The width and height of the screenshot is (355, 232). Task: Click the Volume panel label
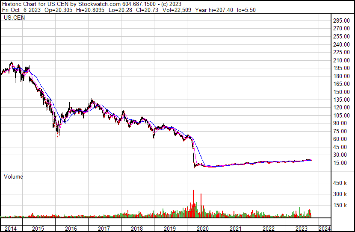(13, 176)
